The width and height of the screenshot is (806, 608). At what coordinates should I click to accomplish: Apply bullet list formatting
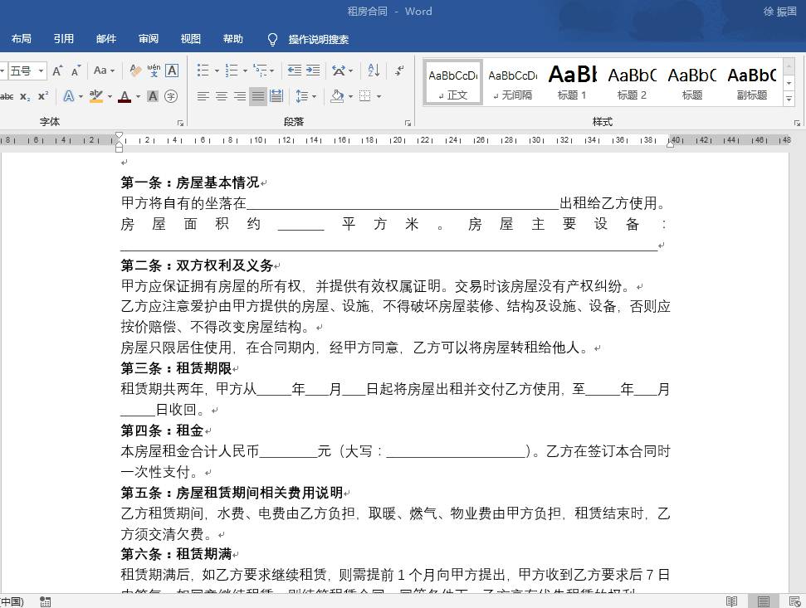(203, 71)
